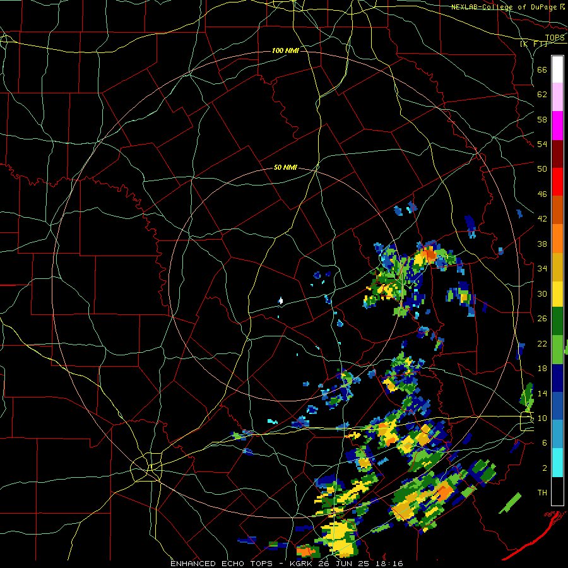Click the bright red legend color band
The image size is (568, 568).
click(557, 182)
